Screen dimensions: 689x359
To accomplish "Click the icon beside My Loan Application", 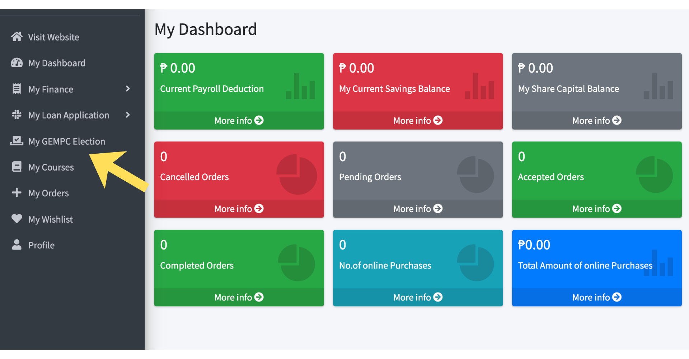I will 17,115.
